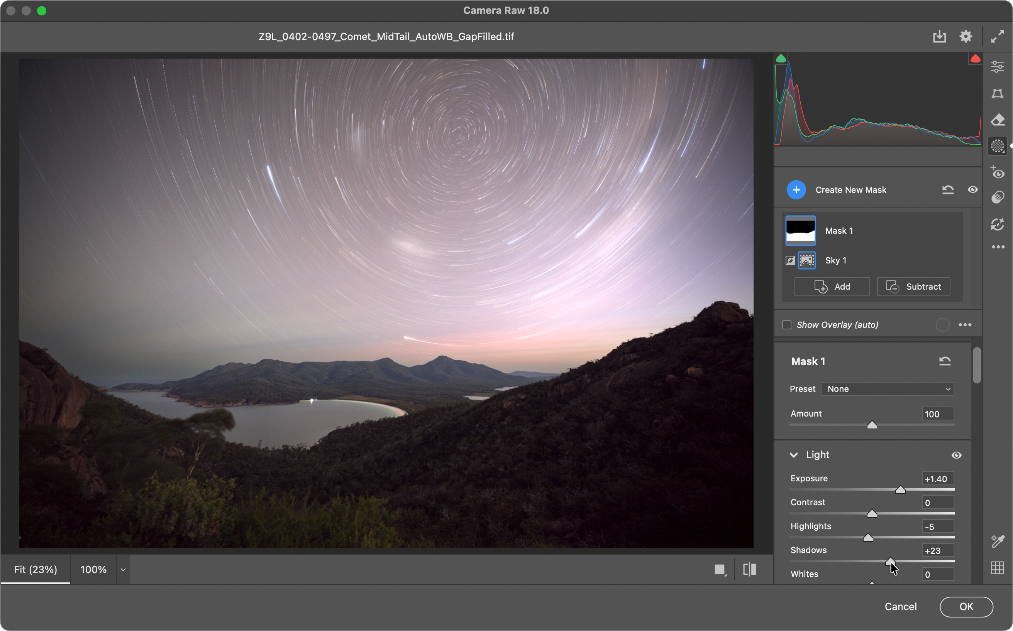Open Camera Raw preferences gear

coord(966,37)
